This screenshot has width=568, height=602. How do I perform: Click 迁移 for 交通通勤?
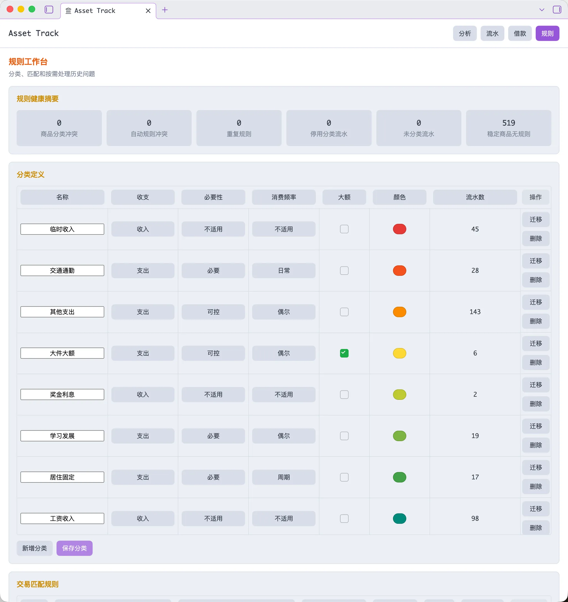(x=536, y=261)
